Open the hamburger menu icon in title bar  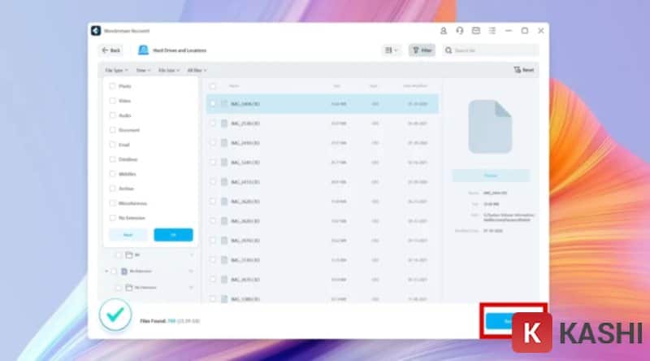(492, 31)
